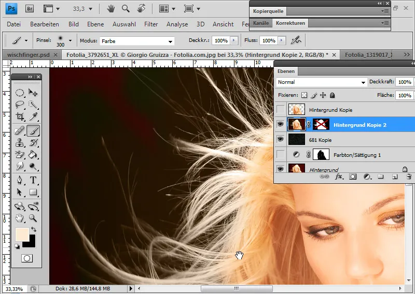Toggle lock position

click(323, 95)
